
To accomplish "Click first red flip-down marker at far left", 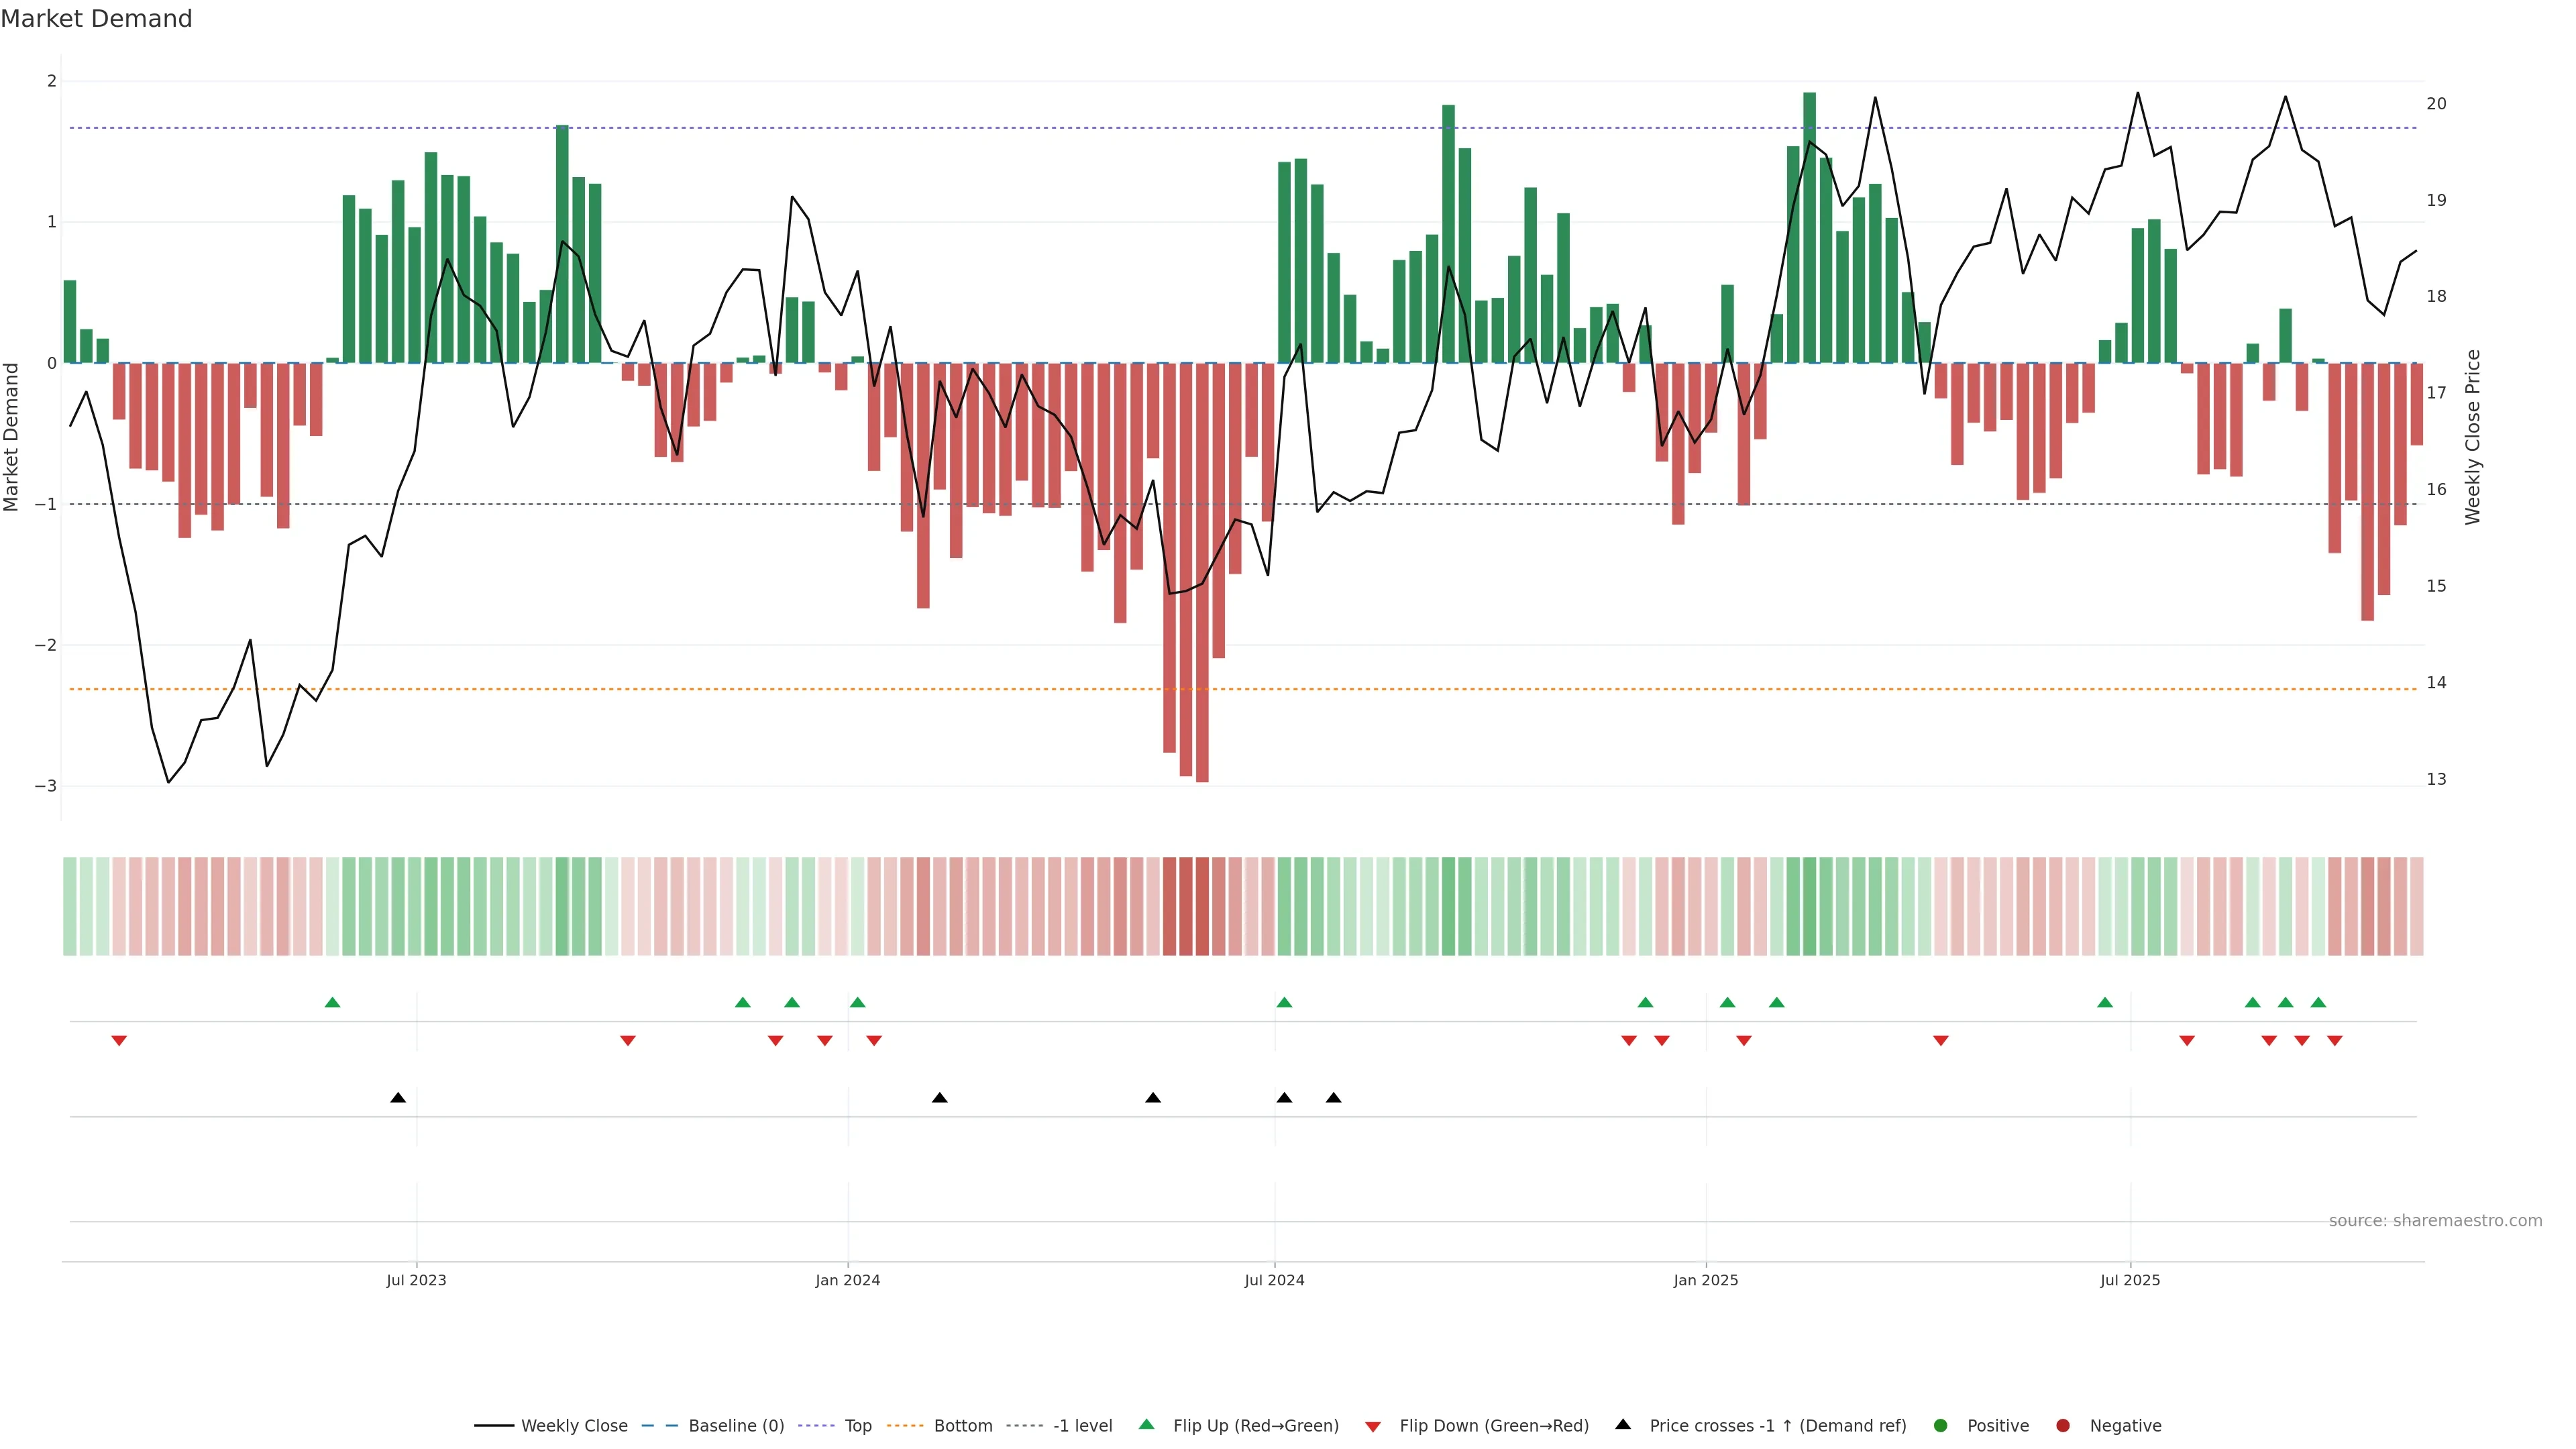I will [x=119, y=1041].
